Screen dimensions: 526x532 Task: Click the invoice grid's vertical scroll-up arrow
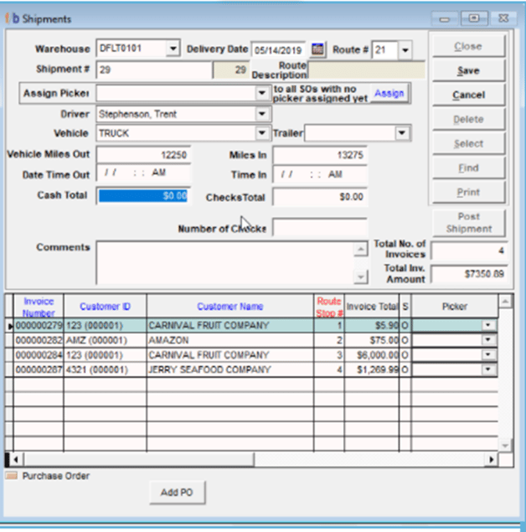(505, 302)
